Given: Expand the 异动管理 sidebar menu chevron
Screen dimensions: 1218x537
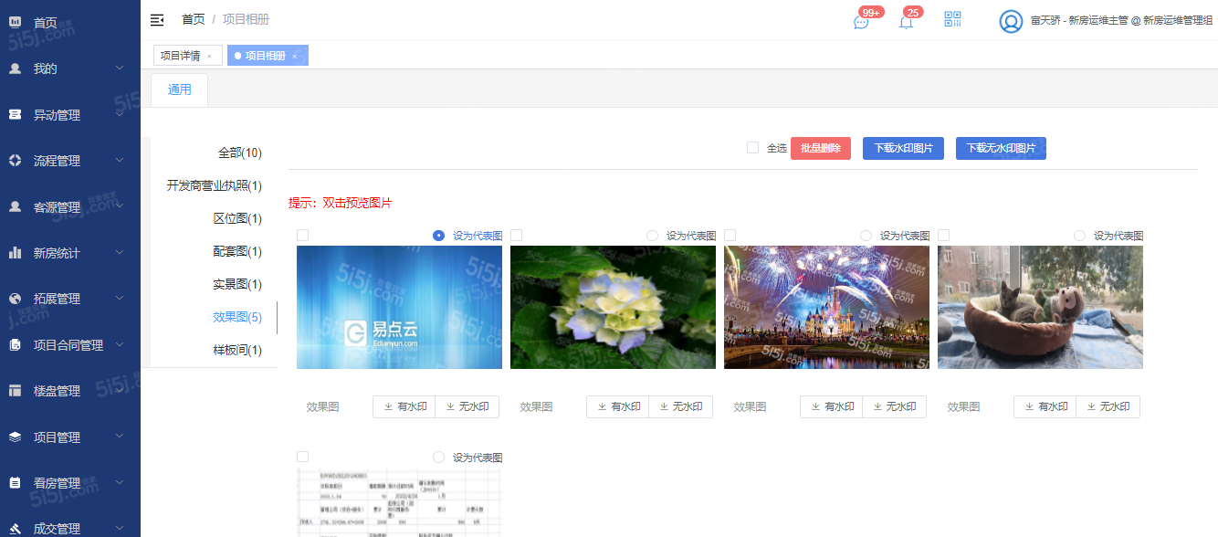Looking at the screenshot, I should (x=120, y=115).
